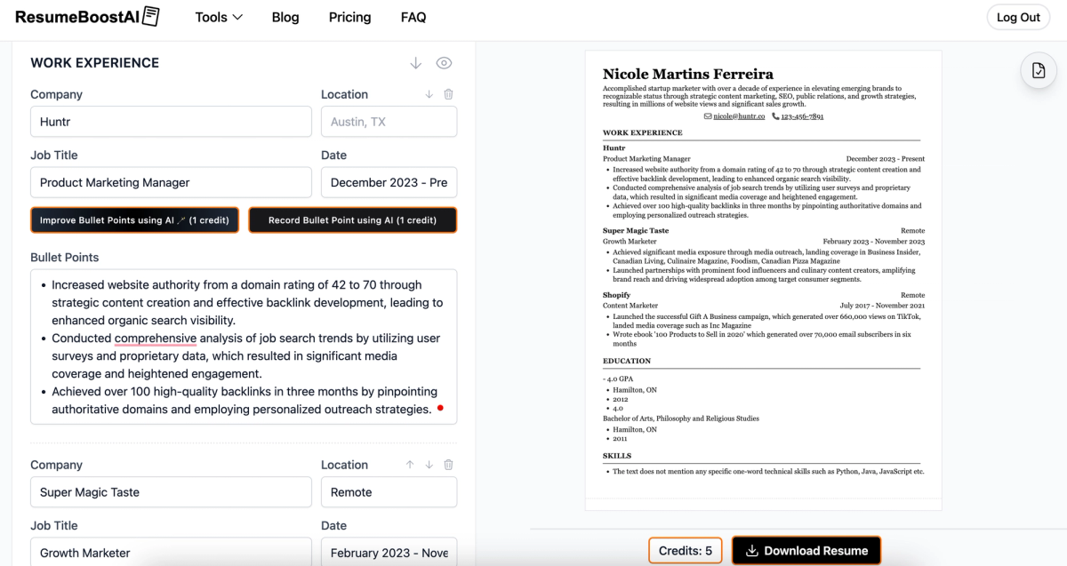
Task: Click the Austin, TX location field
Action: 389,122
